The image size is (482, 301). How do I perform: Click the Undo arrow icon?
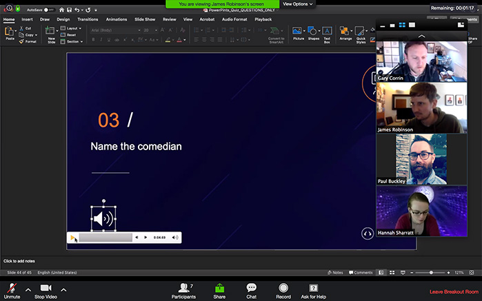pos(77,10)
